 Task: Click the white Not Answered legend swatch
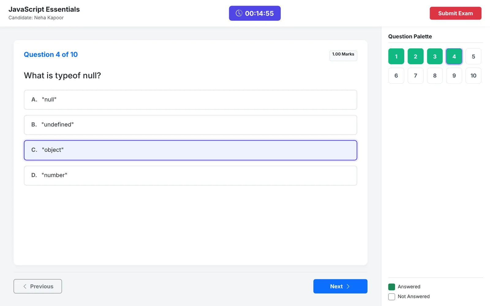tap(392, 297)
